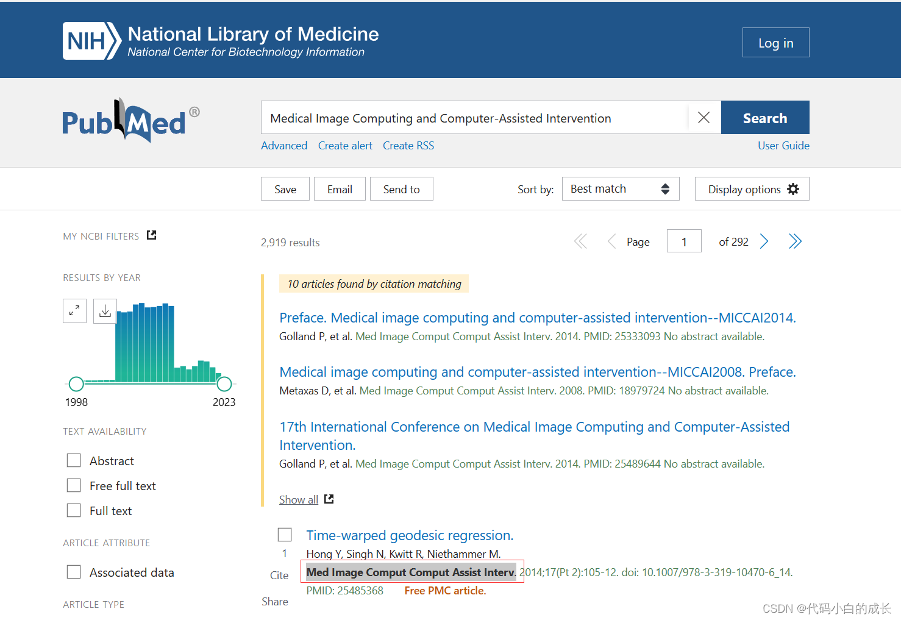Click the Email button
The width and height of the screenshot is (901, 620).
340,189
